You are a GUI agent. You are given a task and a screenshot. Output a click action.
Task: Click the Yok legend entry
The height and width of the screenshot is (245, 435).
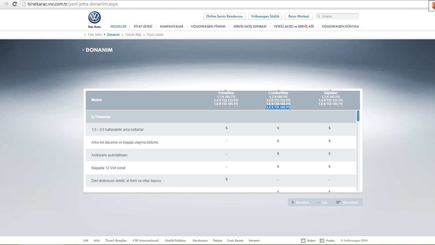click(x=323, y=203)
